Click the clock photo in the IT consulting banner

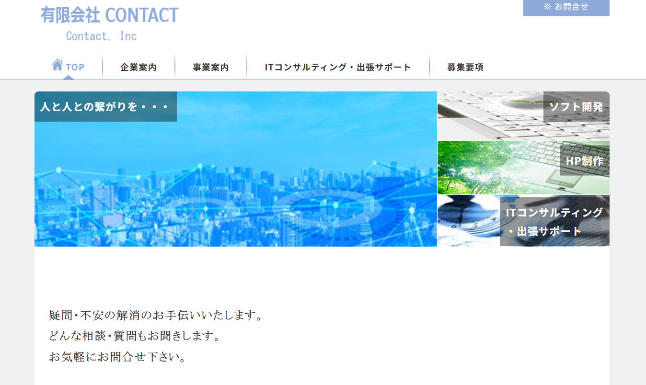coord(467,220)
